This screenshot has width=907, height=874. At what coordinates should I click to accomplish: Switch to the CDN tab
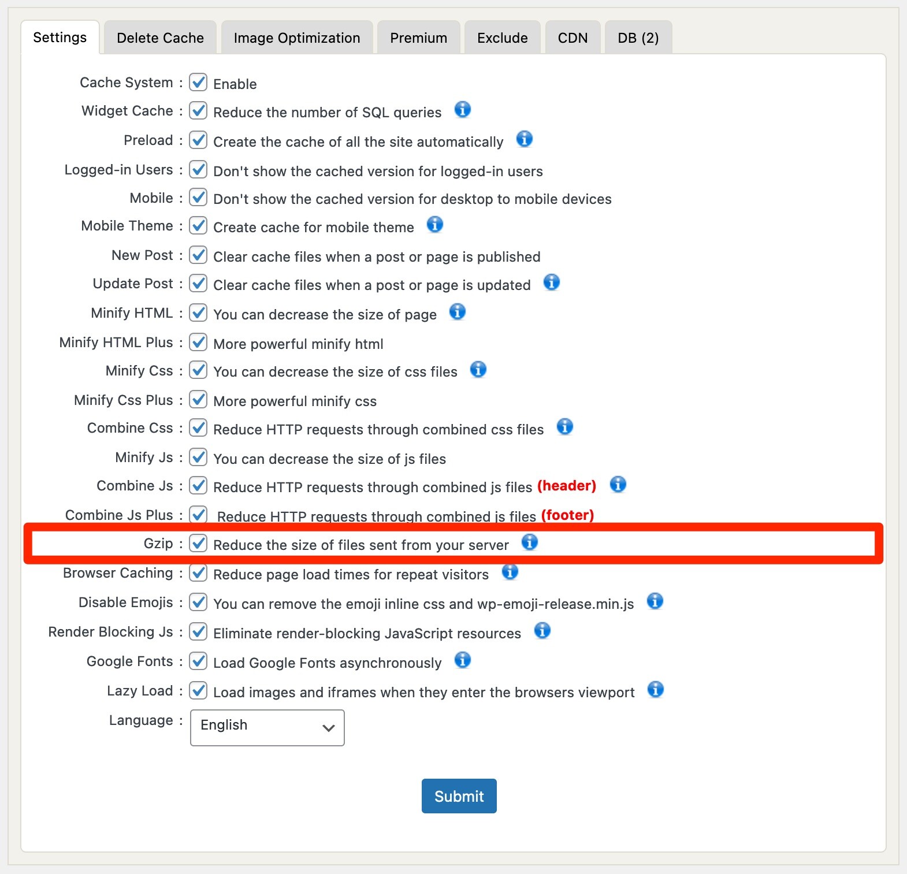tap(573, 38)
